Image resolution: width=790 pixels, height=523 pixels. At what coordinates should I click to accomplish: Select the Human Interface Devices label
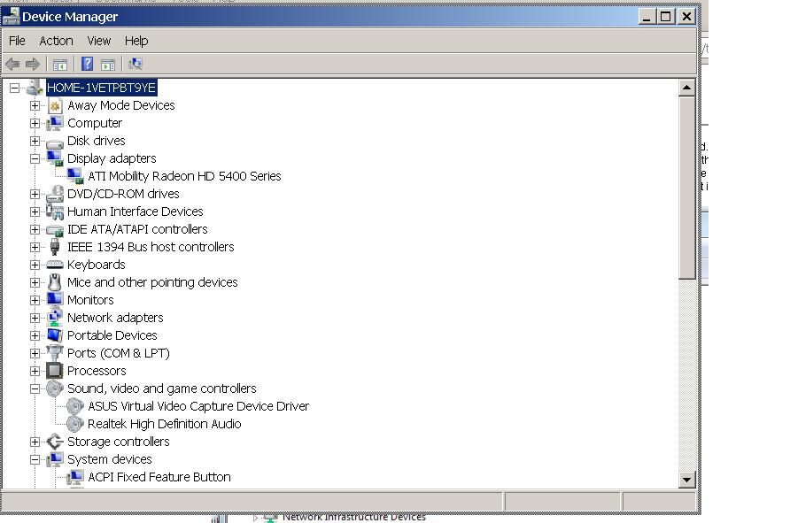point(135,212)
